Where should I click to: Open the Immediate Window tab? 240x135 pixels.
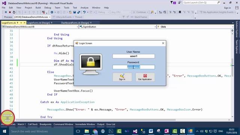[x=85, y=124]
